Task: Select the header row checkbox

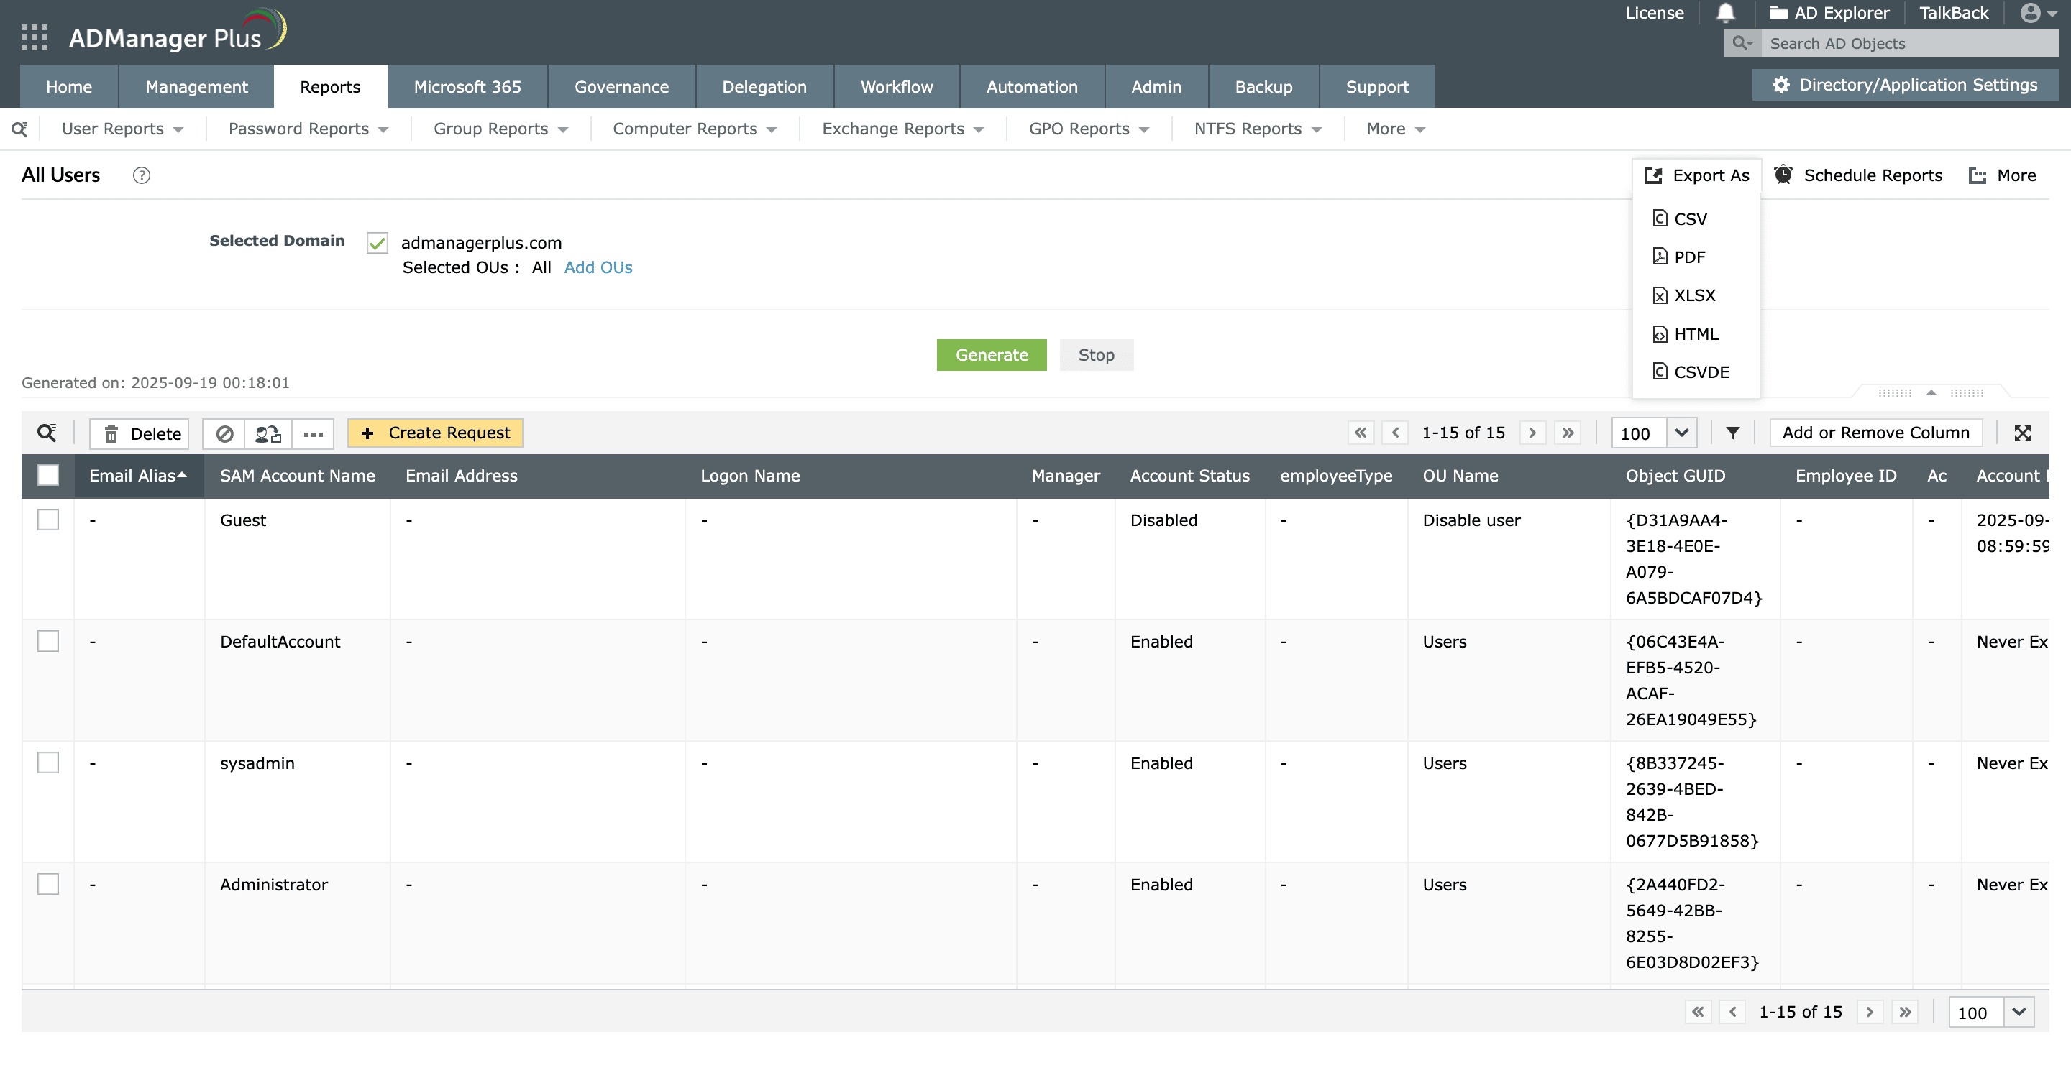Action: [48, 475]
